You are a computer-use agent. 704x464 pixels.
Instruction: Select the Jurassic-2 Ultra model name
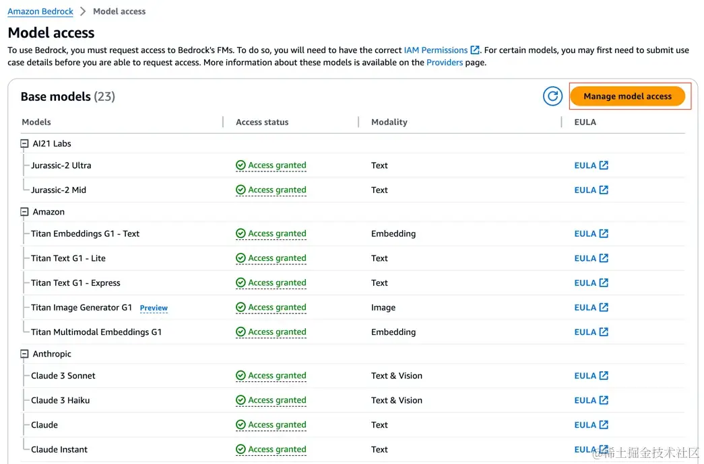(x=61, y=165)
